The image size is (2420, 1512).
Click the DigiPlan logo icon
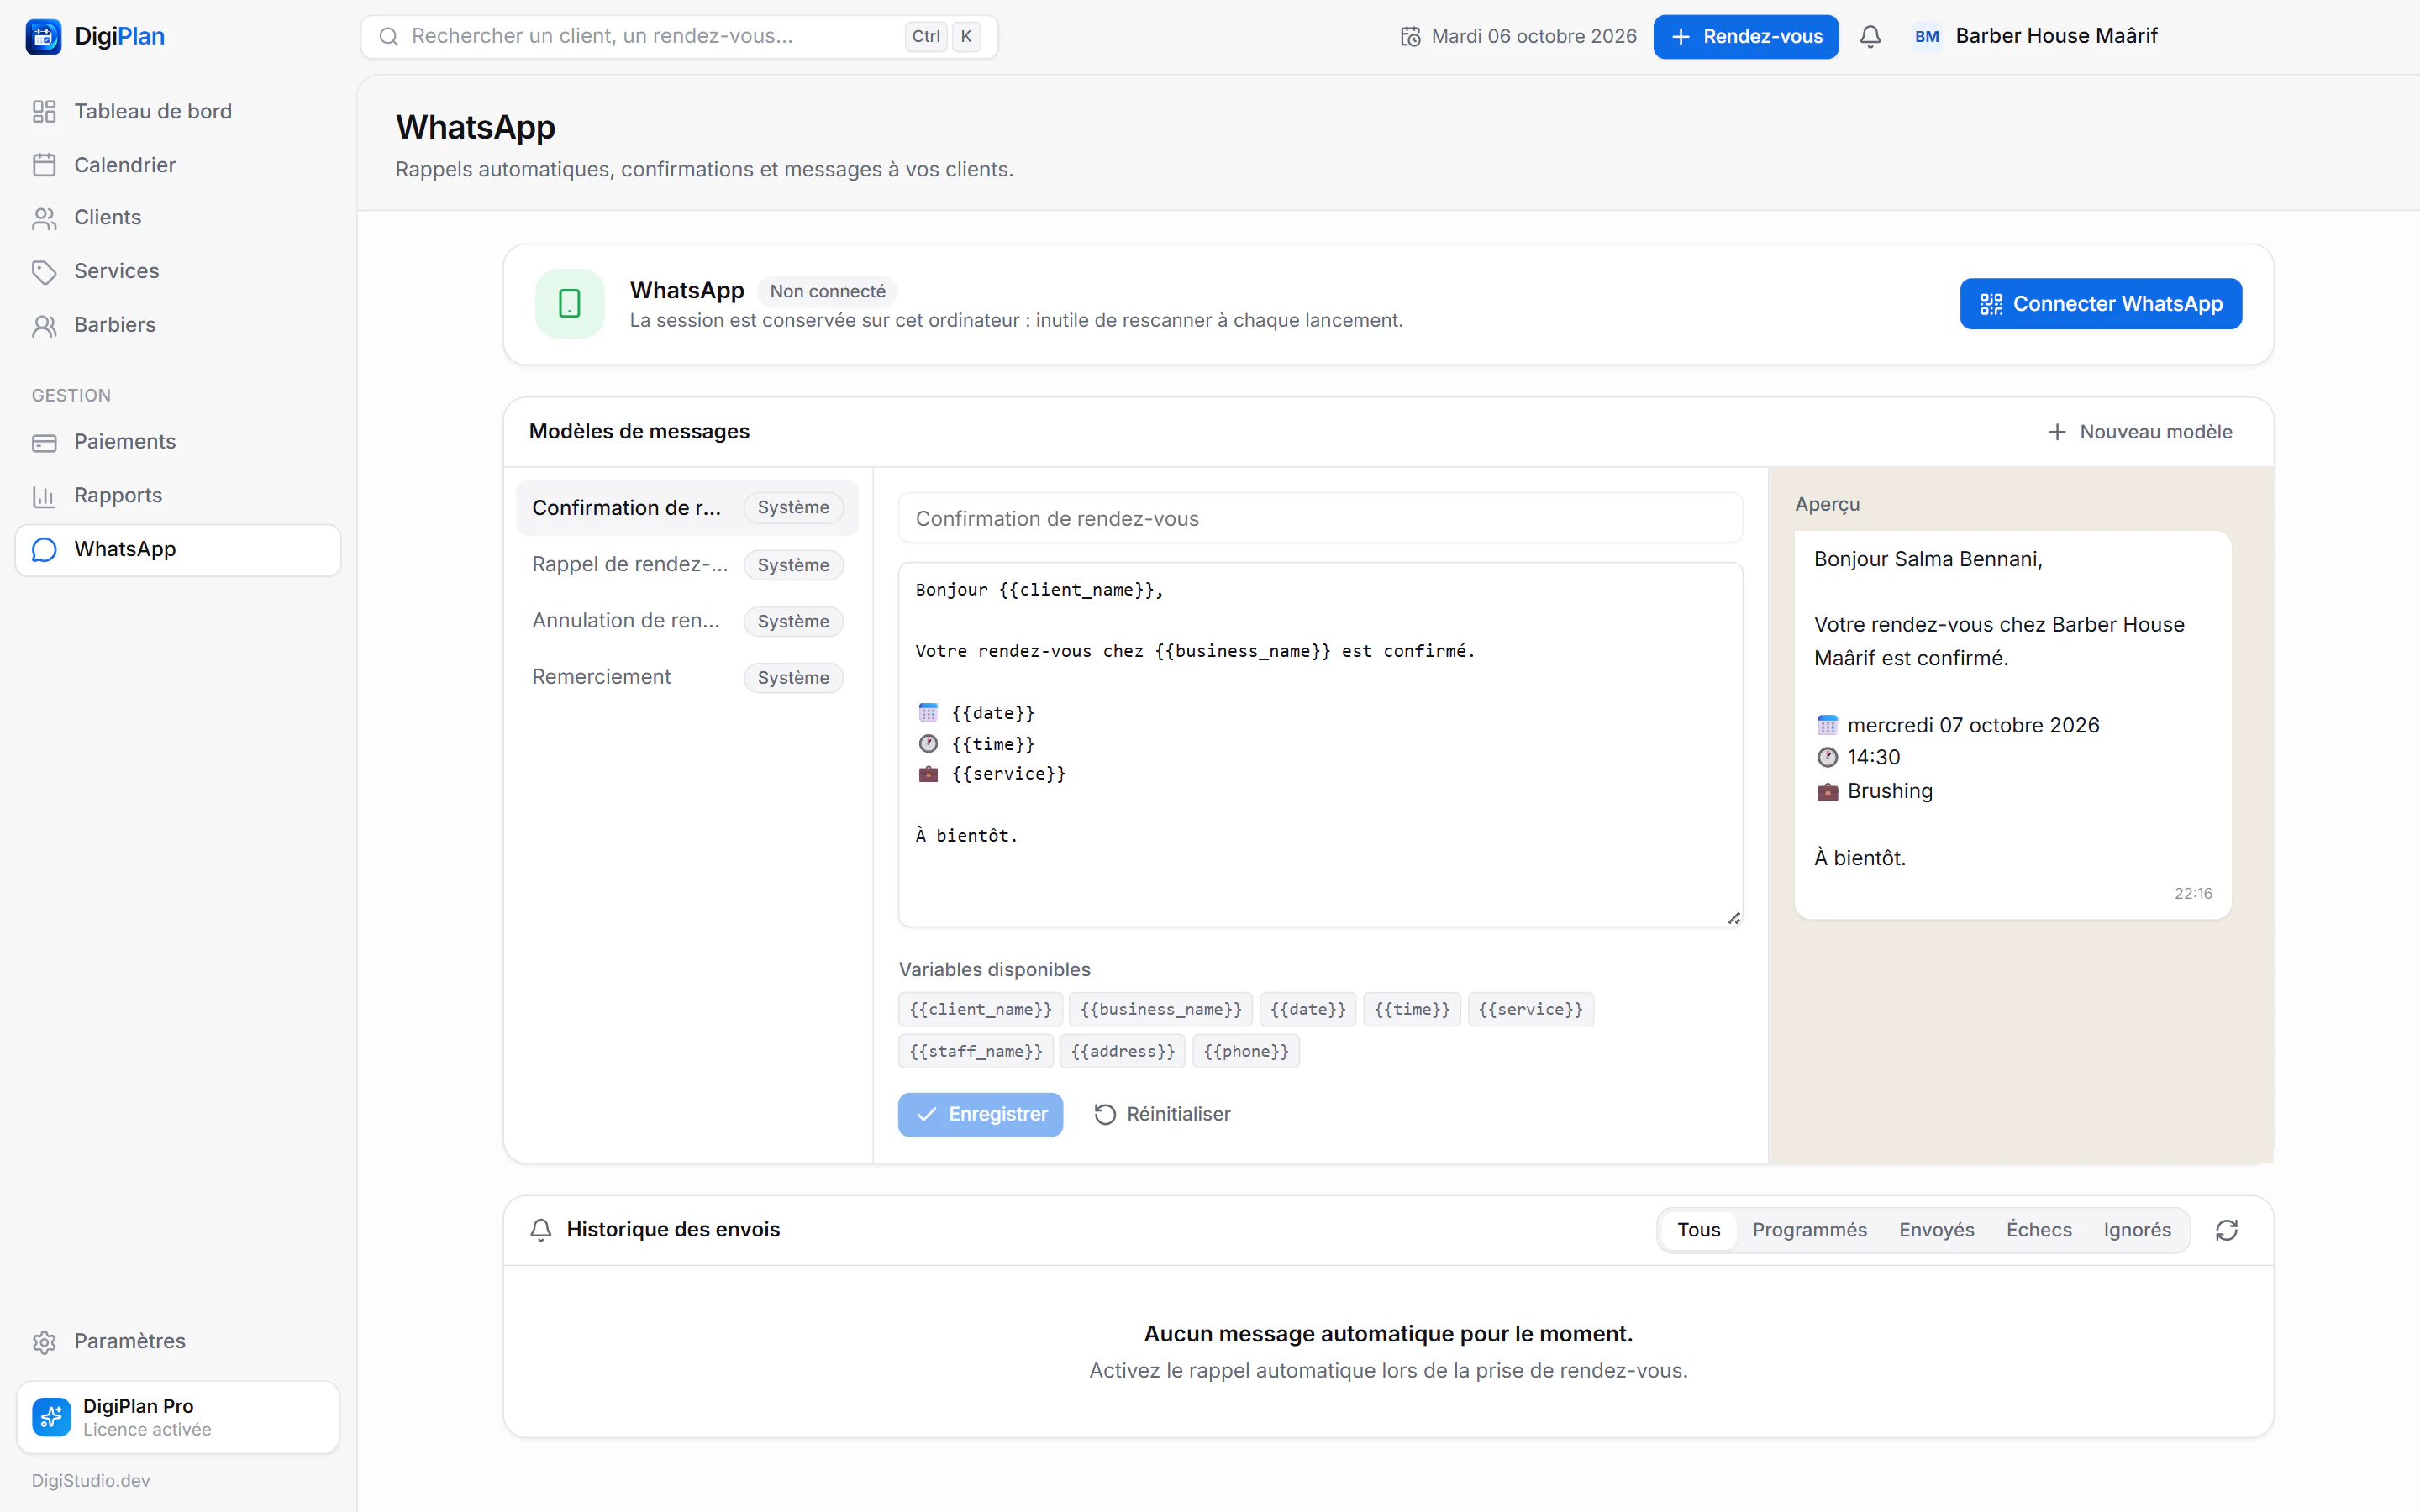pyautogui.click(x=43, y=37)
